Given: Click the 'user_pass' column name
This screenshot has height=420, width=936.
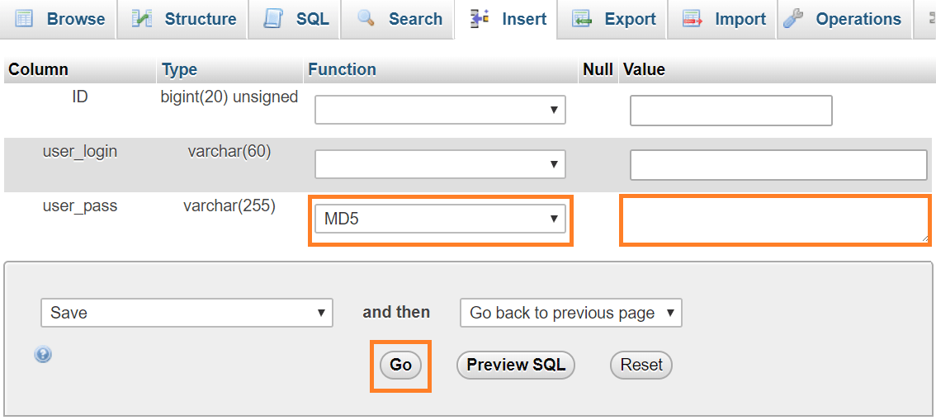Looking at the screenshot, I should [80, 206].
